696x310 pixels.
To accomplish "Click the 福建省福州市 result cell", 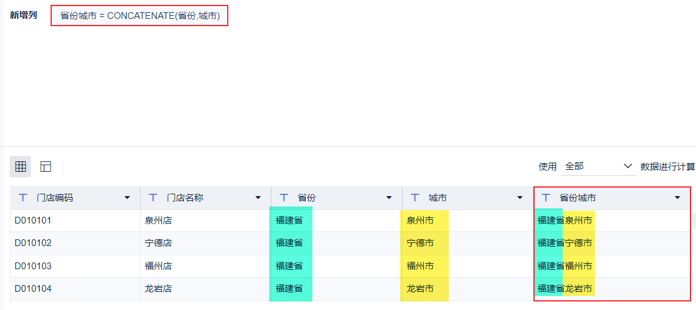I will (x=564, y=266).
